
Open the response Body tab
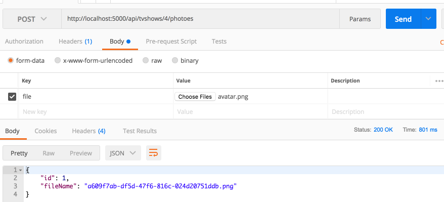tap(12, 131)
